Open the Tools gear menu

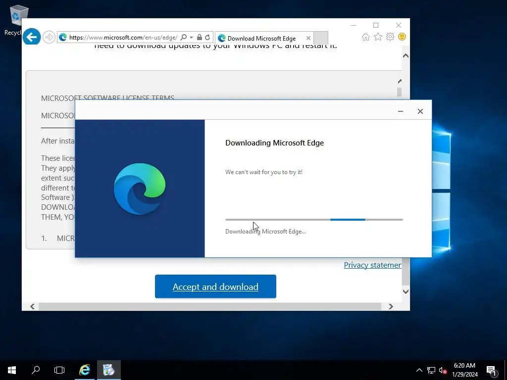(x=390, y=37)
